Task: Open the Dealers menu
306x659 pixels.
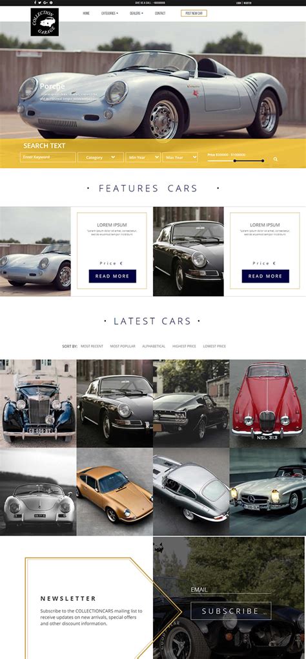Action: (136, 14)
